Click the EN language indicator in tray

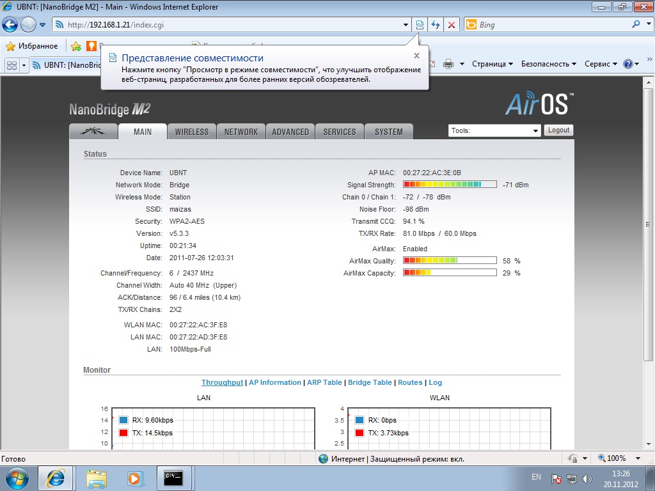click(537, 477)
